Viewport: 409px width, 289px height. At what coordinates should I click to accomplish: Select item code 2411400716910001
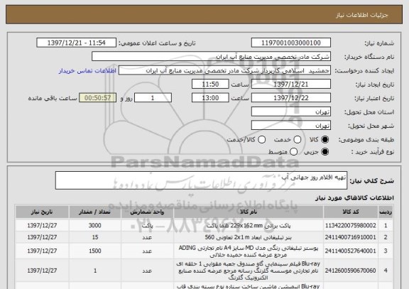click(351, 237)
